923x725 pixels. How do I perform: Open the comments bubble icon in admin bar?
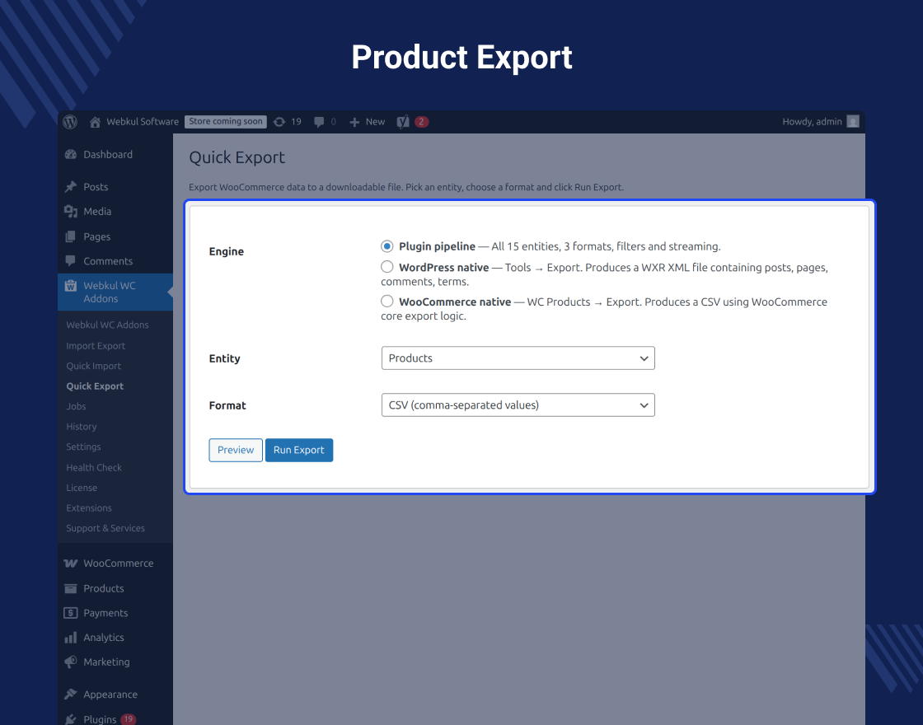tap(319, 122)
